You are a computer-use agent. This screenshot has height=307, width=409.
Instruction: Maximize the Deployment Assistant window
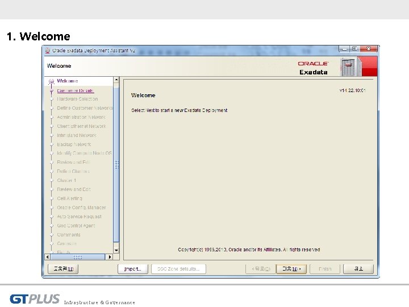pos(354,49)
